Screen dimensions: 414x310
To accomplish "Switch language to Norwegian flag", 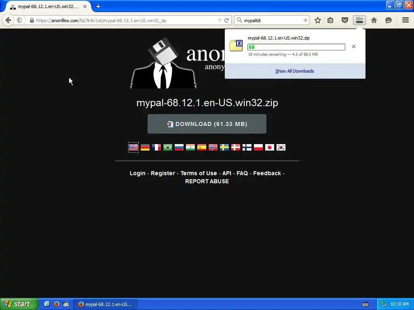I will pos(213,147).
